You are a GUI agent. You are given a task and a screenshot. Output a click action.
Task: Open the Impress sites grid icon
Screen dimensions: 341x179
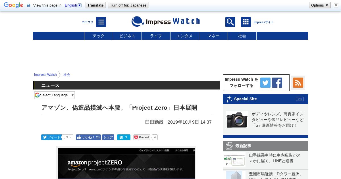pyautogui.click(x=246, y=22)
